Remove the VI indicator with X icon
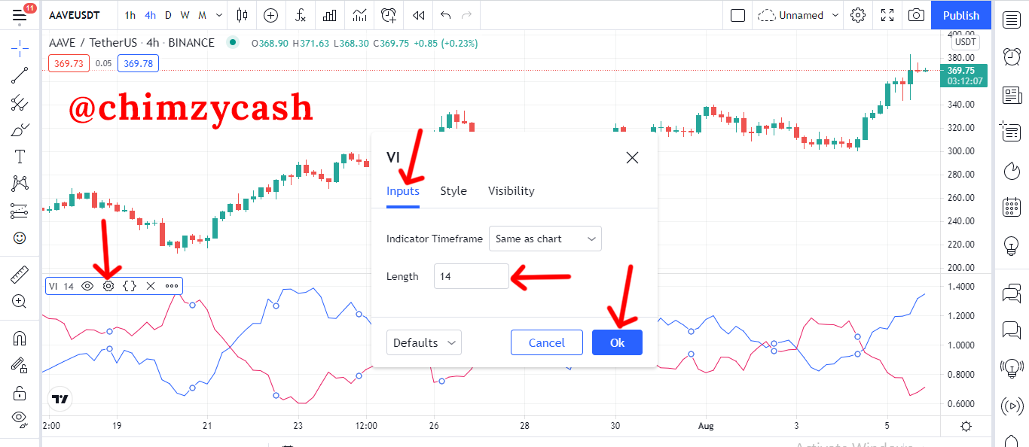The image size is (1029, 447). (151, 286)
